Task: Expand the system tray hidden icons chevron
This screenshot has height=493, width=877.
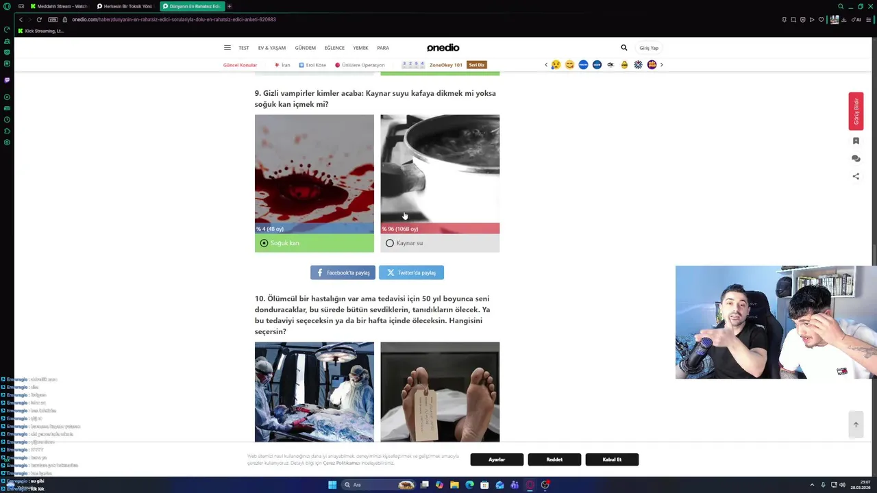Action: (x=812, y=485)
